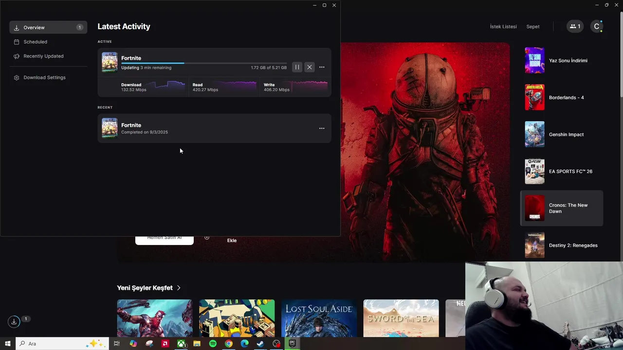The image size is (623, 350).
Task: Open Epic Games Launcher taskbar icon
Action: click(293, 344)
